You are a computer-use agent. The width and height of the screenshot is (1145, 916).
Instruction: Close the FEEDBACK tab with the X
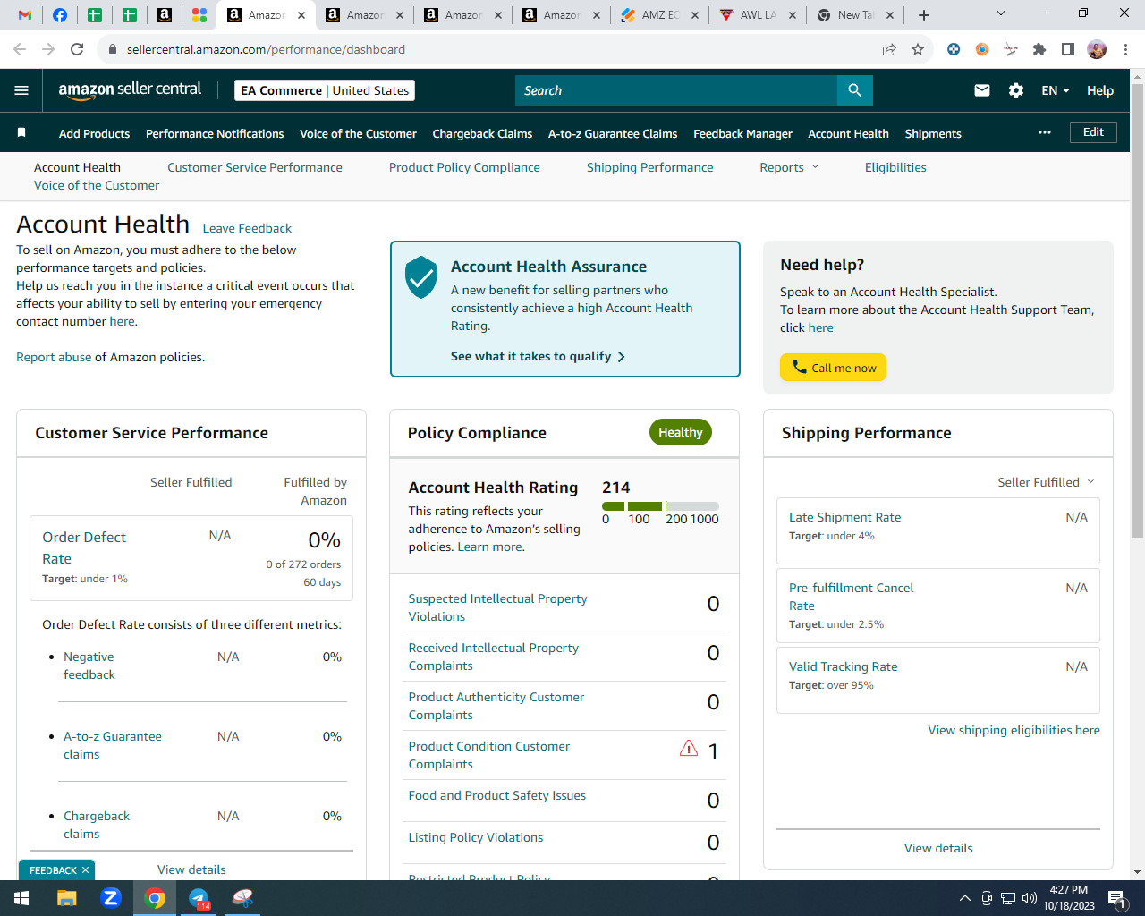[85, 870]
